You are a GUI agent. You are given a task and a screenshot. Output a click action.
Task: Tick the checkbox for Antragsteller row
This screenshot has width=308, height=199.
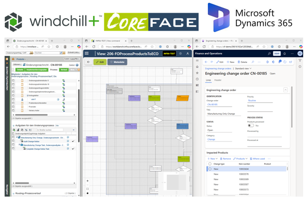[x=13, y=95]
